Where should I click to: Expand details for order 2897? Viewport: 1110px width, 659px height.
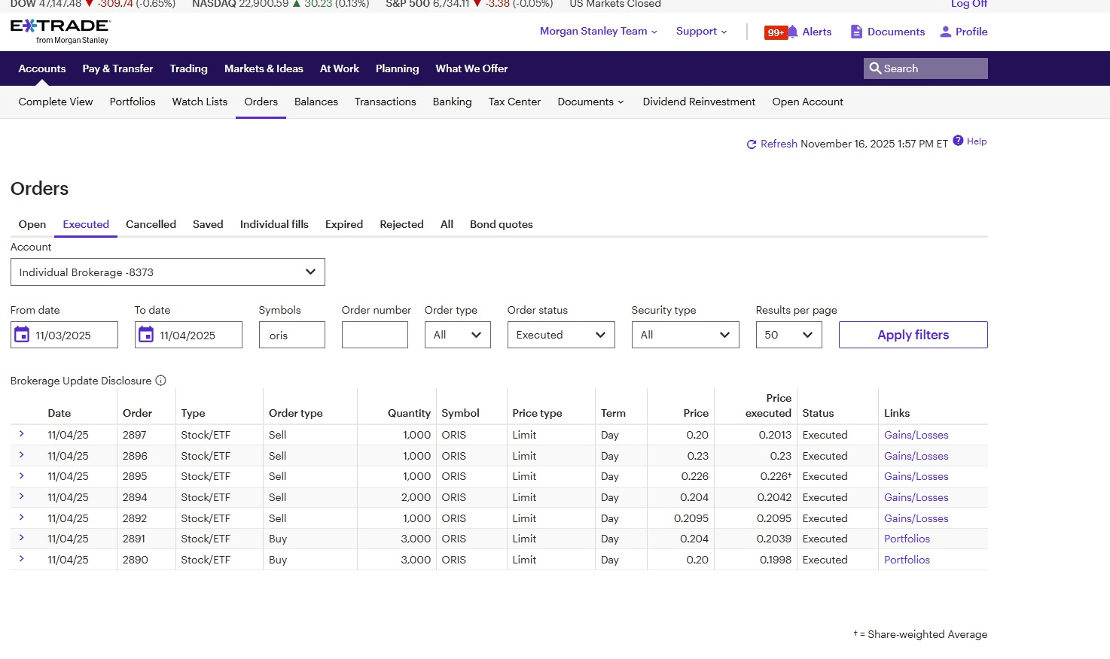coord(22,434)
